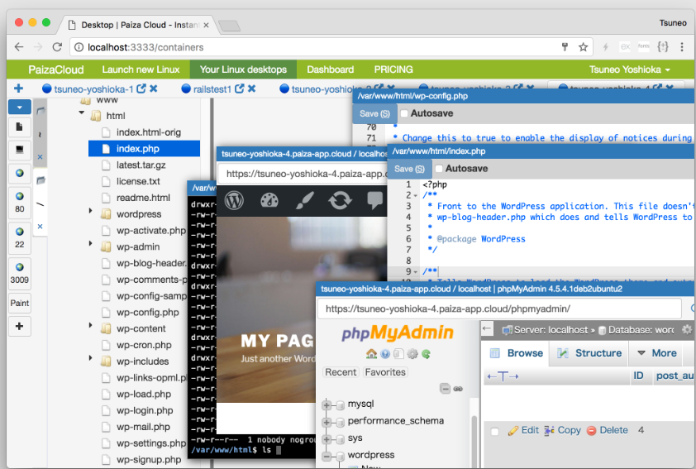The width and height of the screenshot is (696, 469).
Task: Switch to Browse tab in phpMyAdmin
Action: 517,353
